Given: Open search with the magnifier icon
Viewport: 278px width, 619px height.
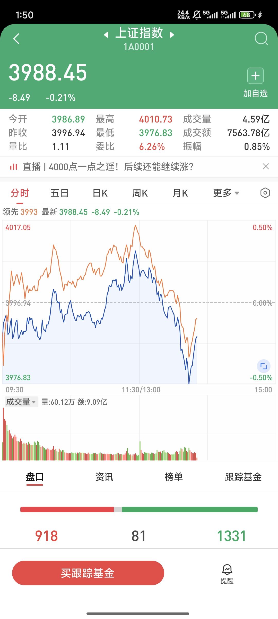Looking at the screenshot, I should (x=261, y=39).
